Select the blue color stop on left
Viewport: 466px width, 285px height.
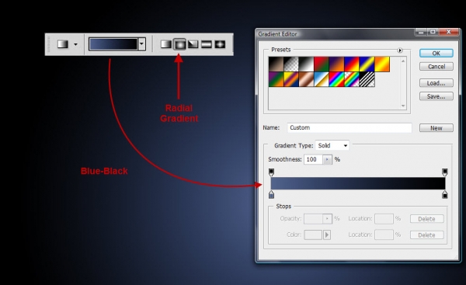(271, 195)
